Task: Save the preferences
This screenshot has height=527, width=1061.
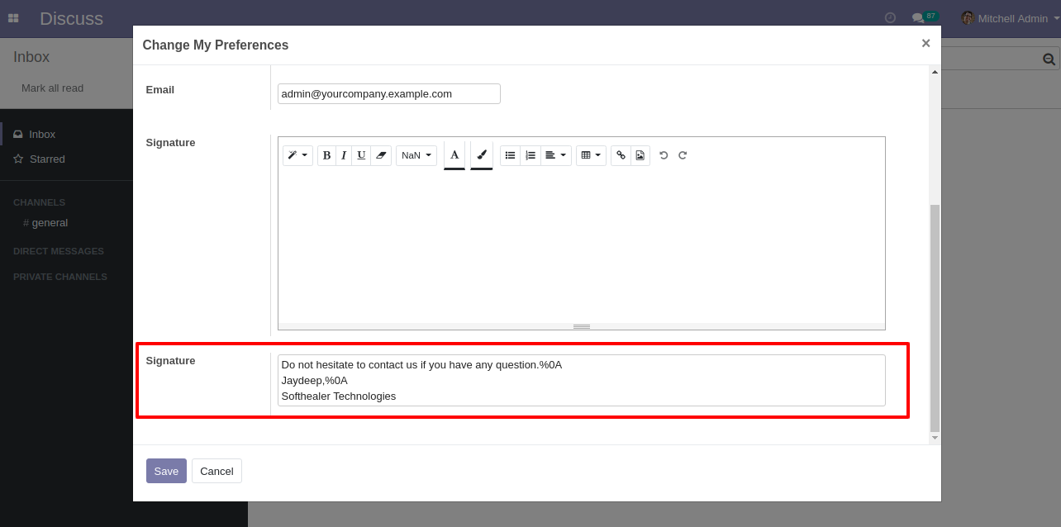Action: [166, 471]
